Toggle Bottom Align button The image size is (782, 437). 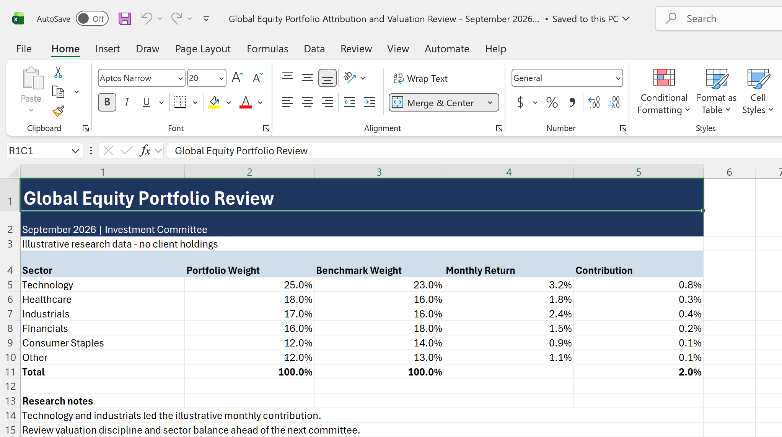[x=327, y=78]
